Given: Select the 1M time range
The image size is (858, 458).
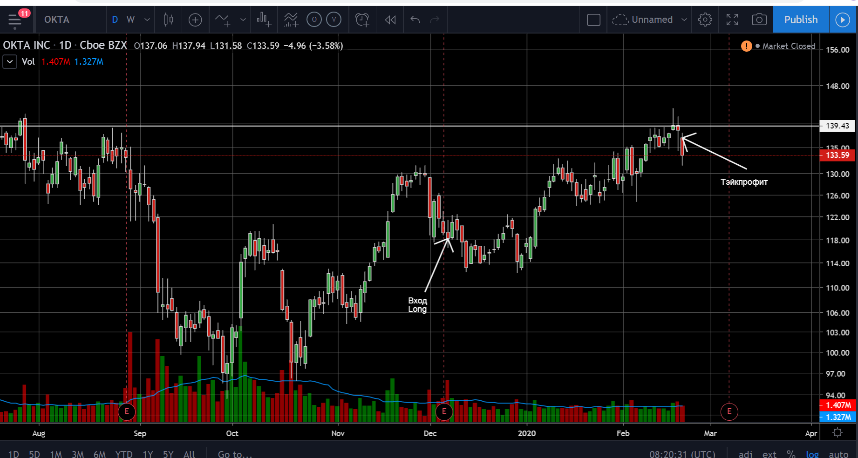Looking at the screenshot, I should click(56, 454).
